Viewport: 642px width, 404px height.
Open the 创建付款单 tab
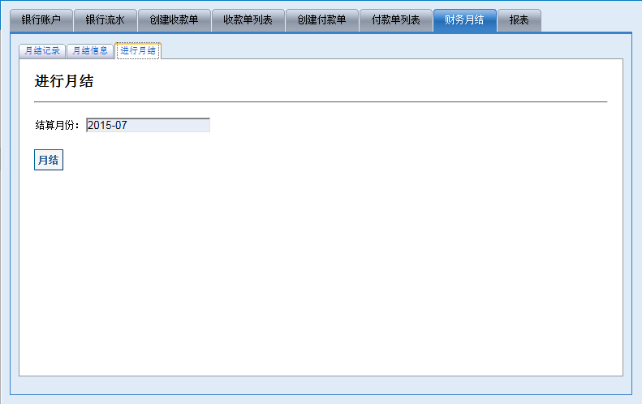[322, 20]
